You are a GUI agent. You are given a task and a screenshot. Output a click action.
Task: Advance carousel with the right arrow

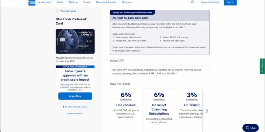coord(207,111)
